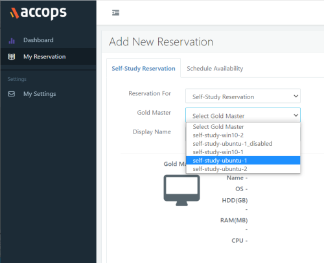Click the Gold Master monitor image
The width and height of the screenshot is (324, 263).
tap(181, 190)
